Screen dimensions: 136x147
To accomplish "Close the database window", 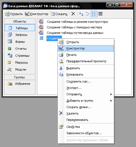I will [x=127, y=5].
